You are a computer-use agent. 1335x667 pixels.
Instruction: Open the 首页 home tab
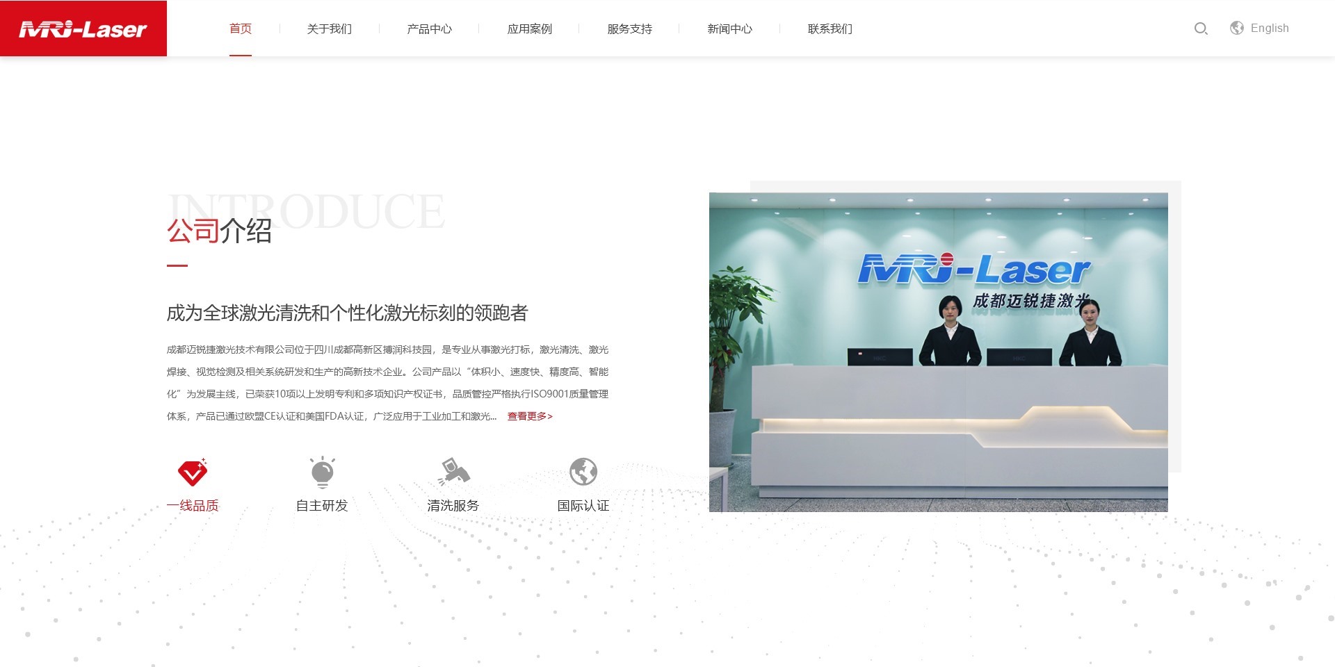tap(241, 28)
